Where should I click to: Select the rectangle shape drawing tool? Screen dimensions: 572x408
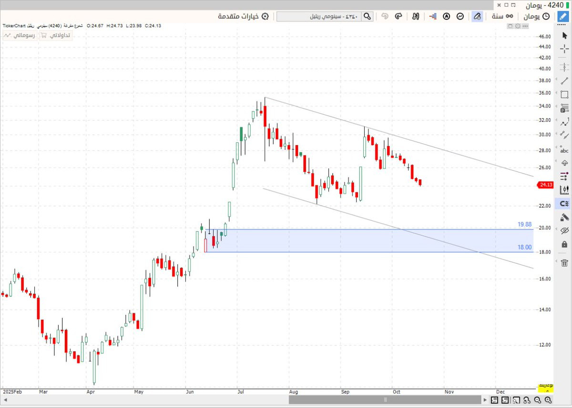tap(564, 95)
